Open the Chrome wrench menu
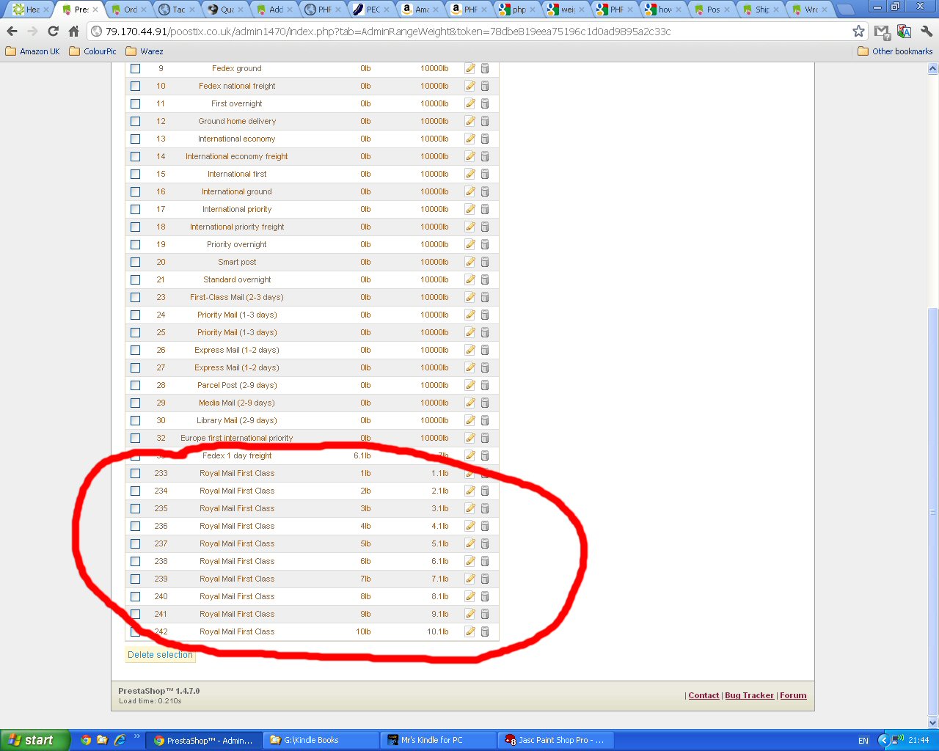 [927, 32]
